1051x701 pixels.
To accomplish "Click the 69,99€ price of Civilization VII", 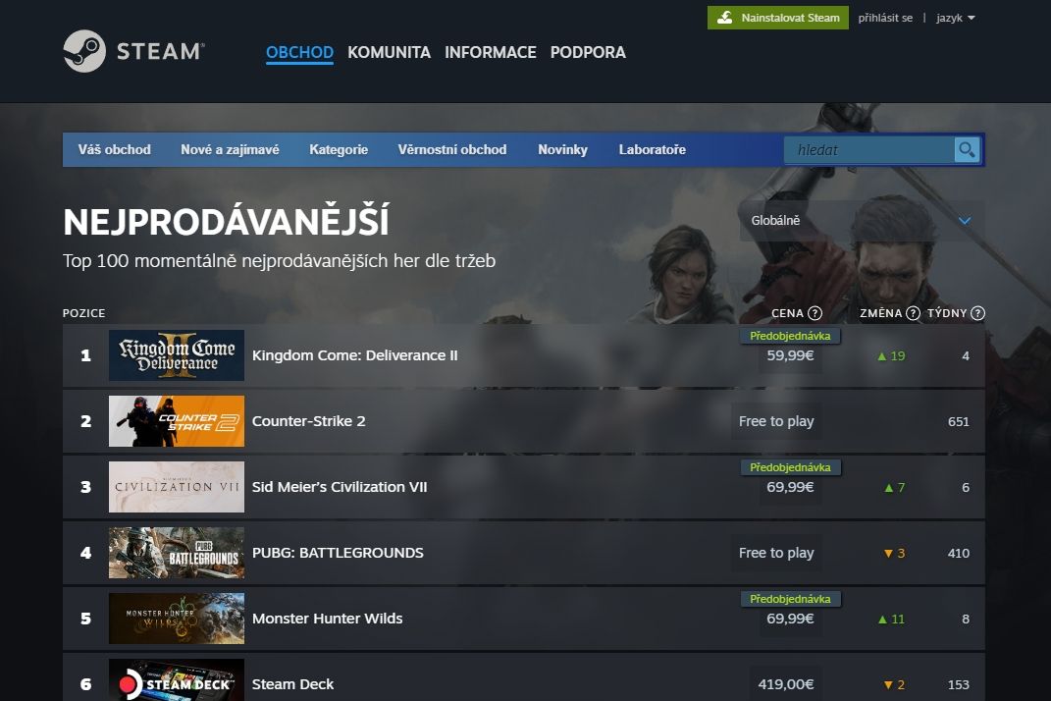I will pos(790,487).
